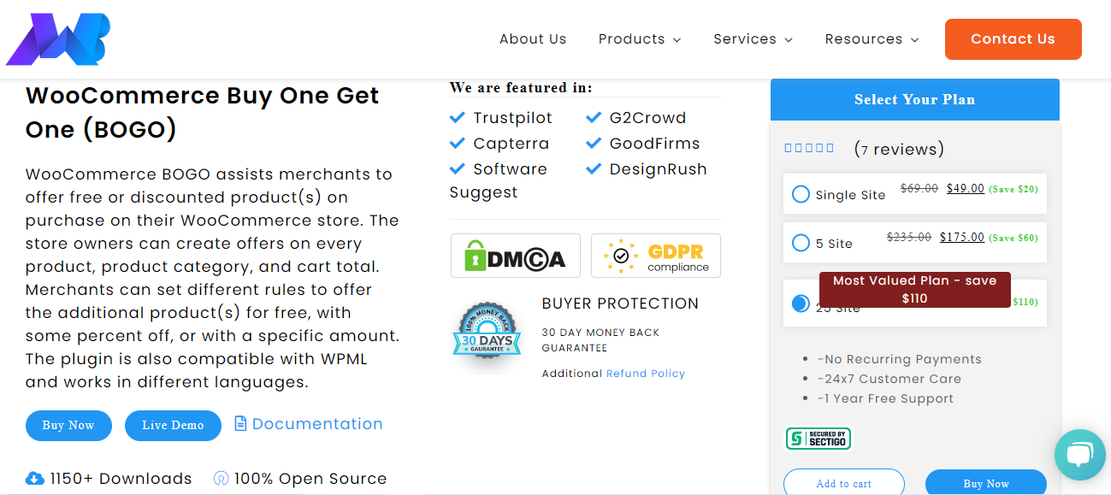
Task: Expand the Resources menu
Action: click(x=872, y=39)
